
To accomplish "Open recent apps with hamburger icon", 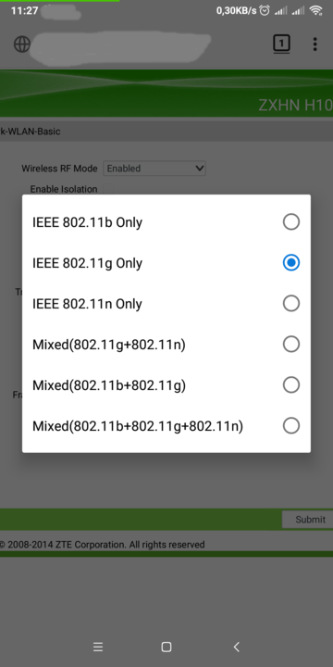I will tap(98, 647).
